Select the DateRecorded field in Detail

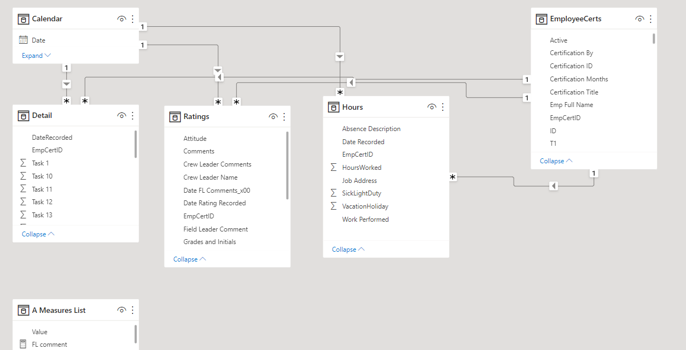pyautogui.click(x=52, y=138)
